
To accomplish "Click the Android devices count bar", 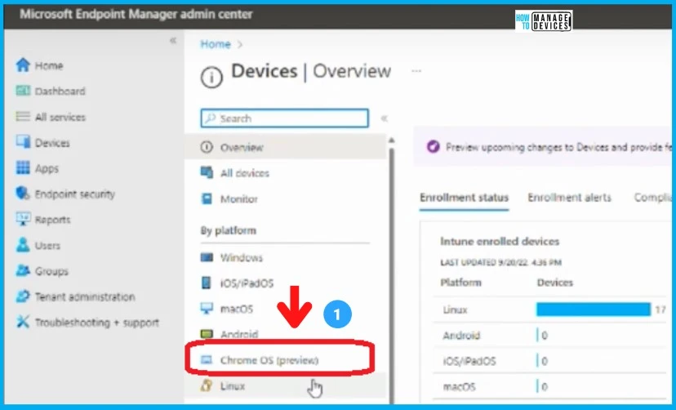I will click(537, 335).
